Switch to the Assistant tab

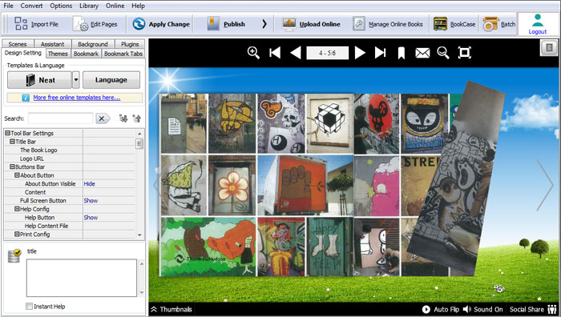(53, 44)
